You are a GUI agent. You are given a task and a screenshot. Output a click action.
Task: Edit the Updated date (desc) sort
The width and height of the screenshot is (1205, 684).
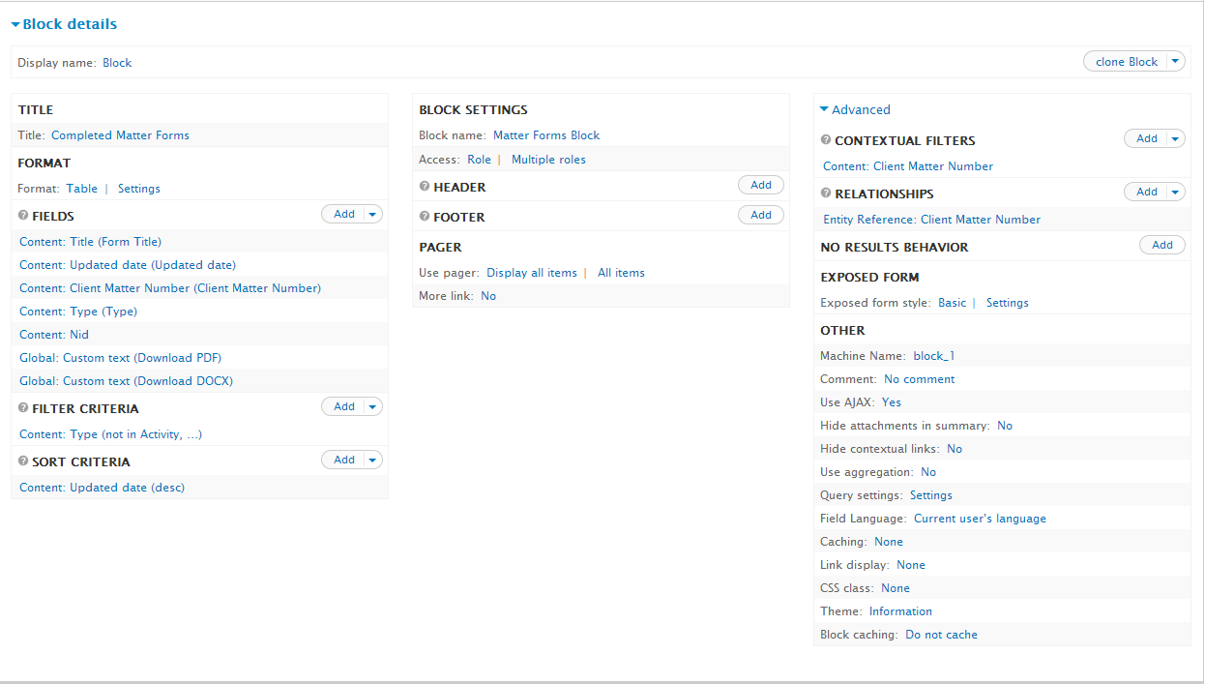pyautogui.click(x=102, y=488)
